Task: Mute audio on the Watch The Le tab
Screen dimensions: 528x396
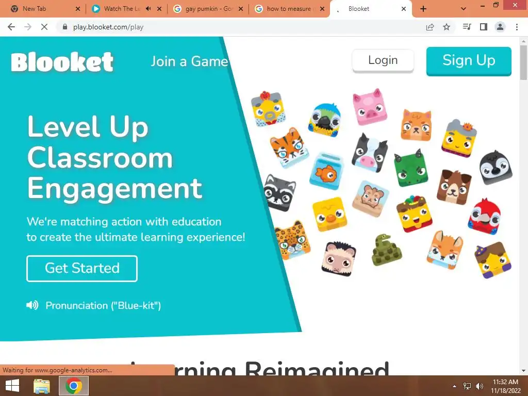Action: (x=148, y=9)
